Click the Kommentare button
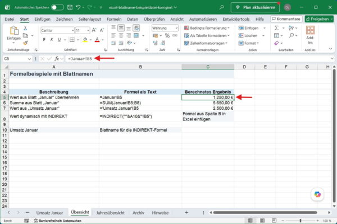Image resolution: width=337 pixels, height=224 pixels. (286, 19)
